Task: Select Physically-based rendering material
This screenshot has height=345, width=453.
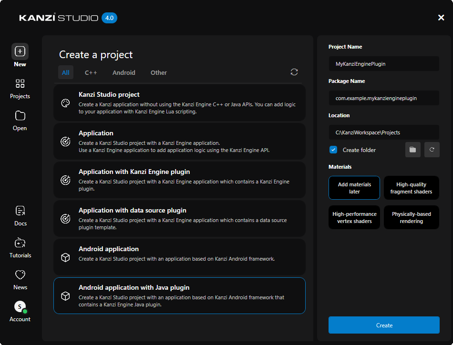Action: [x=411, y=217]
